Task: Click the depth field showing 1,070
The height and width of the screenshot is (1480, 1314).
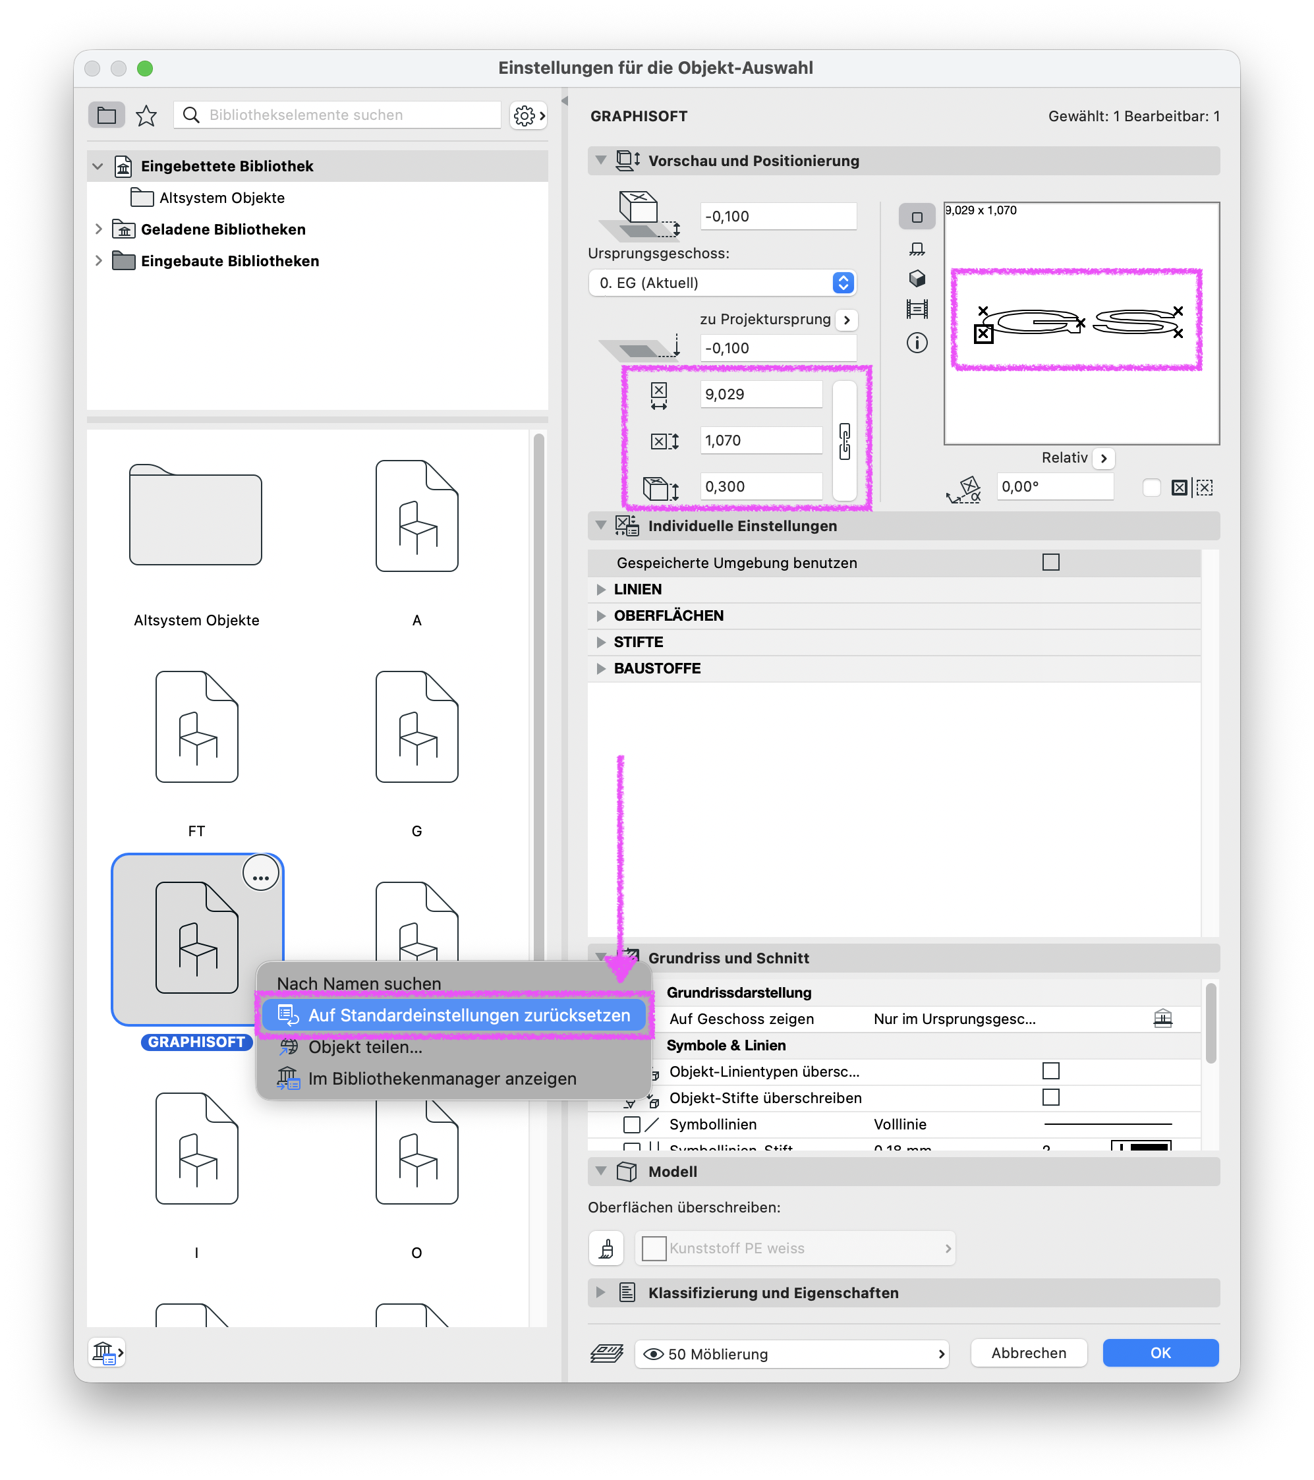Action: coord(761,440)
